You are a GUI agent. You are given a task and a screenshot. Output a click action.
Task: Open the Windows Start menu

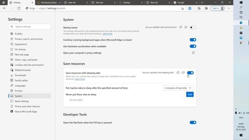[x=241, y=3]
